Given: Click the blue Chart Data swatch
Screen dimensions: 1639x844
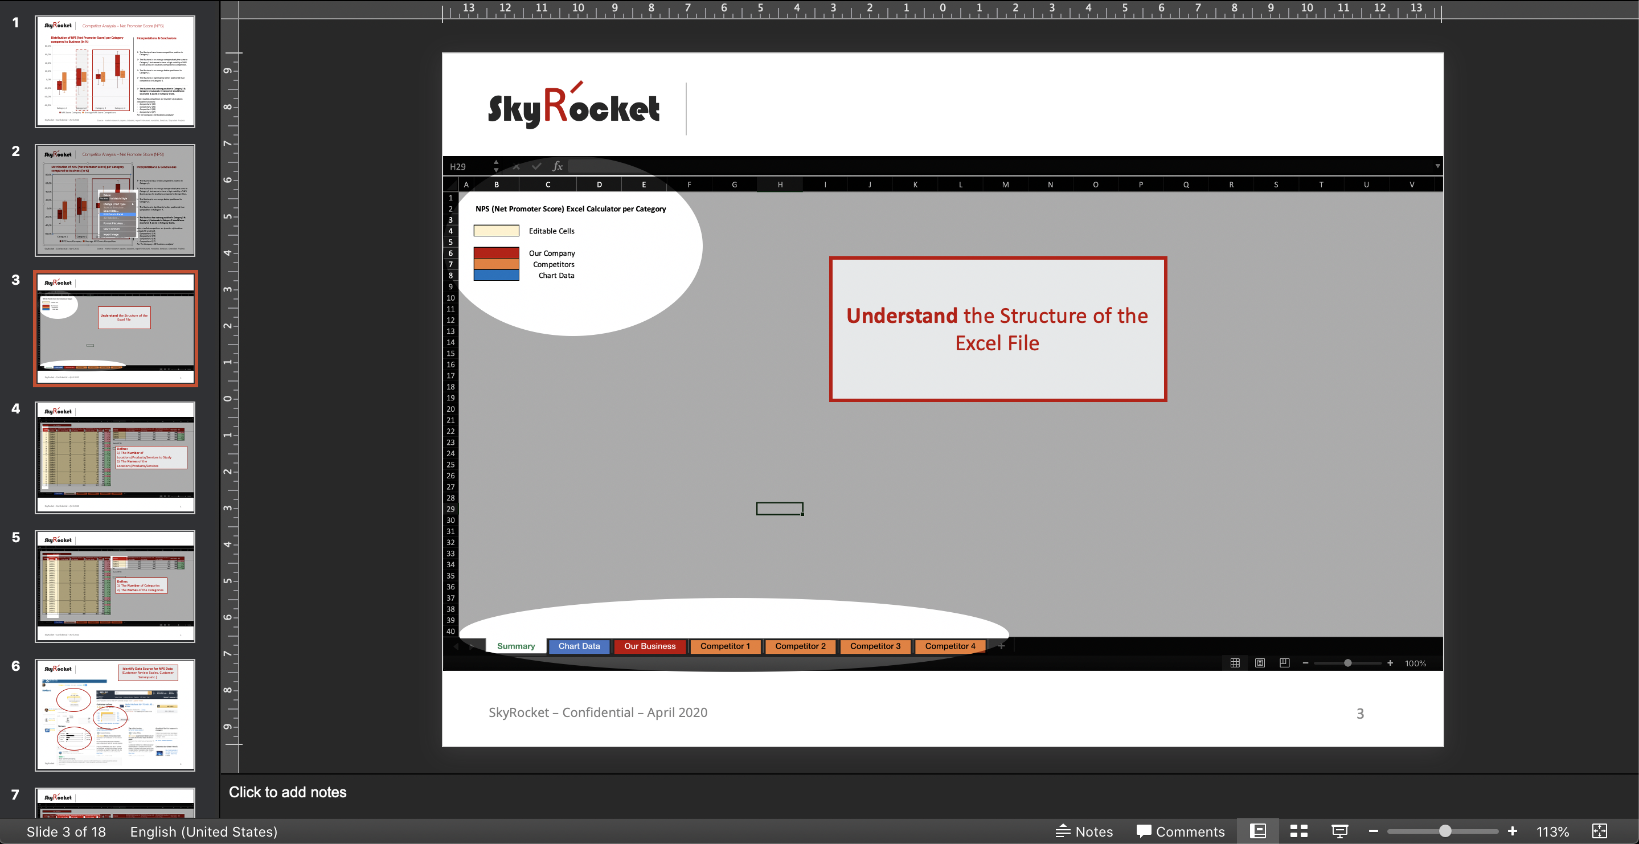Looking at the screenshot, I should pos(496,275).
